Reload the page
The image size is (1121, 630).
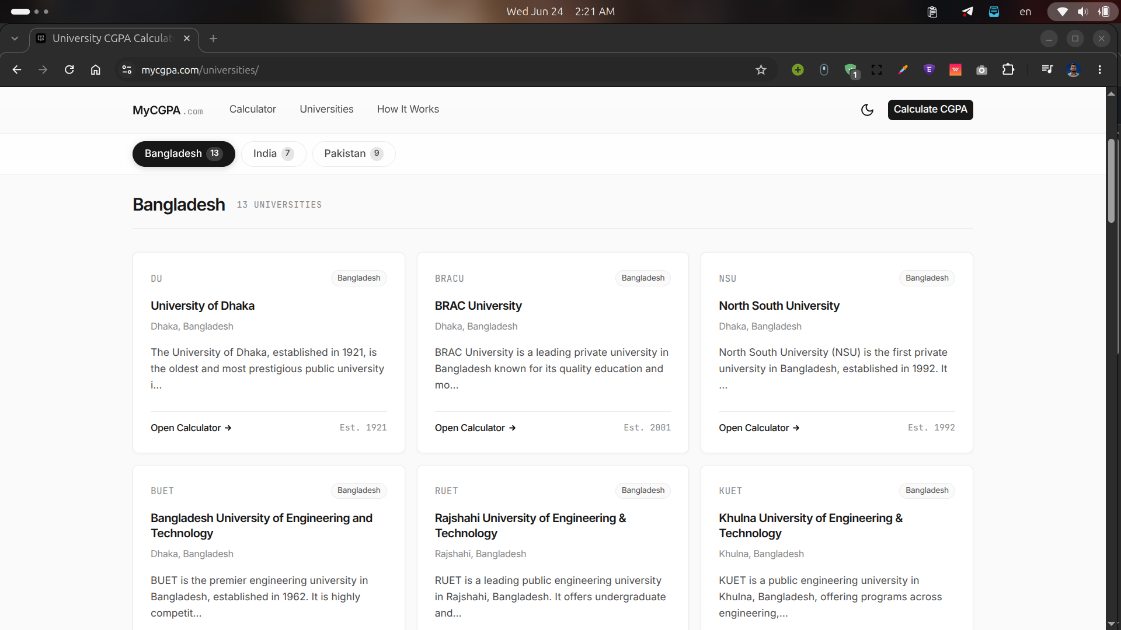[69, 70]
